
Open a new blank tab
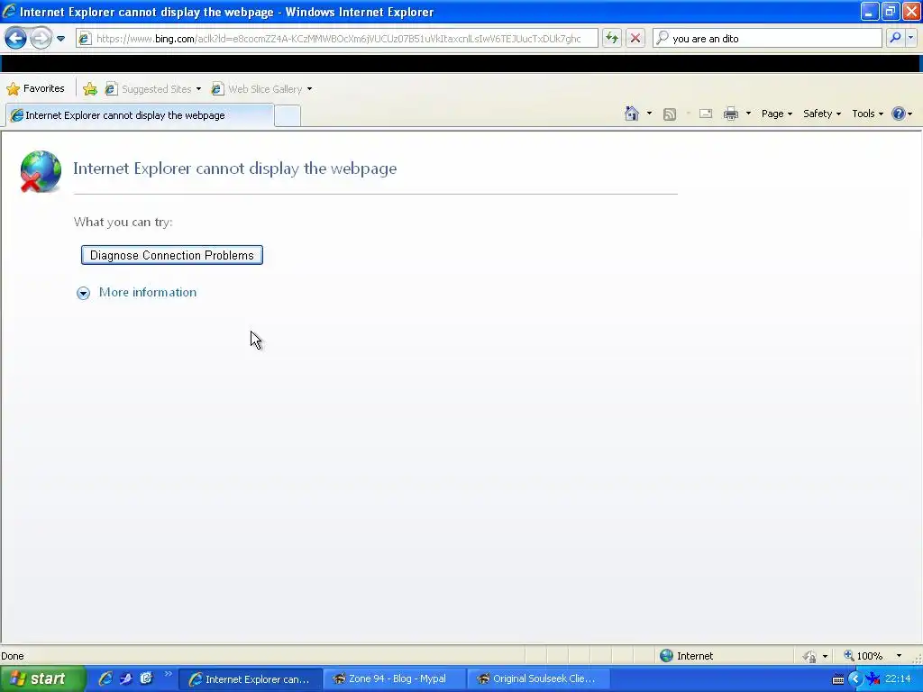[x=288, y=116]
